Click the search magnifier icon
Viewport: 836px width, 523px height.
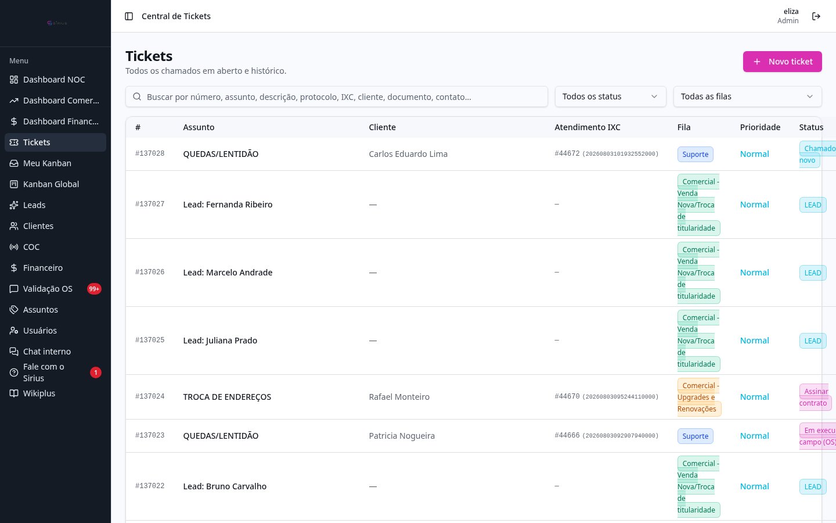click(x=137, y=96)
